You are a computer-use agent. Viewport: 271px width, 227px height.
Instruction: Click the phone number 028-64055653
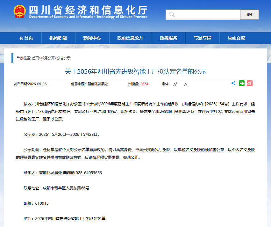(89, 173)
